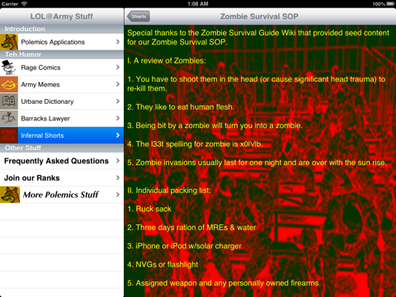Click the Wi-Fi status icon
Viewport: 396px width, 297px height.
tap(24, 4)
